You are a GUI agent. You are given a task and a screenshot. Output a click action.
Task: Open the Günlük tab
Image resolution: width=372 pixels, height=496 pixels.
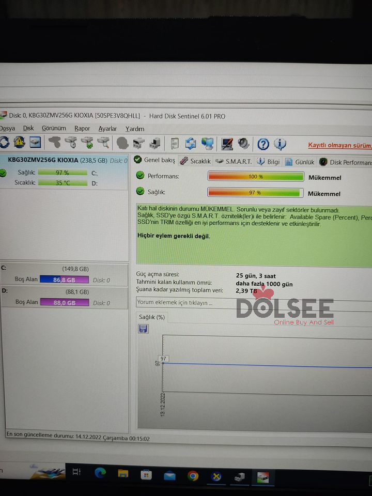300,162
